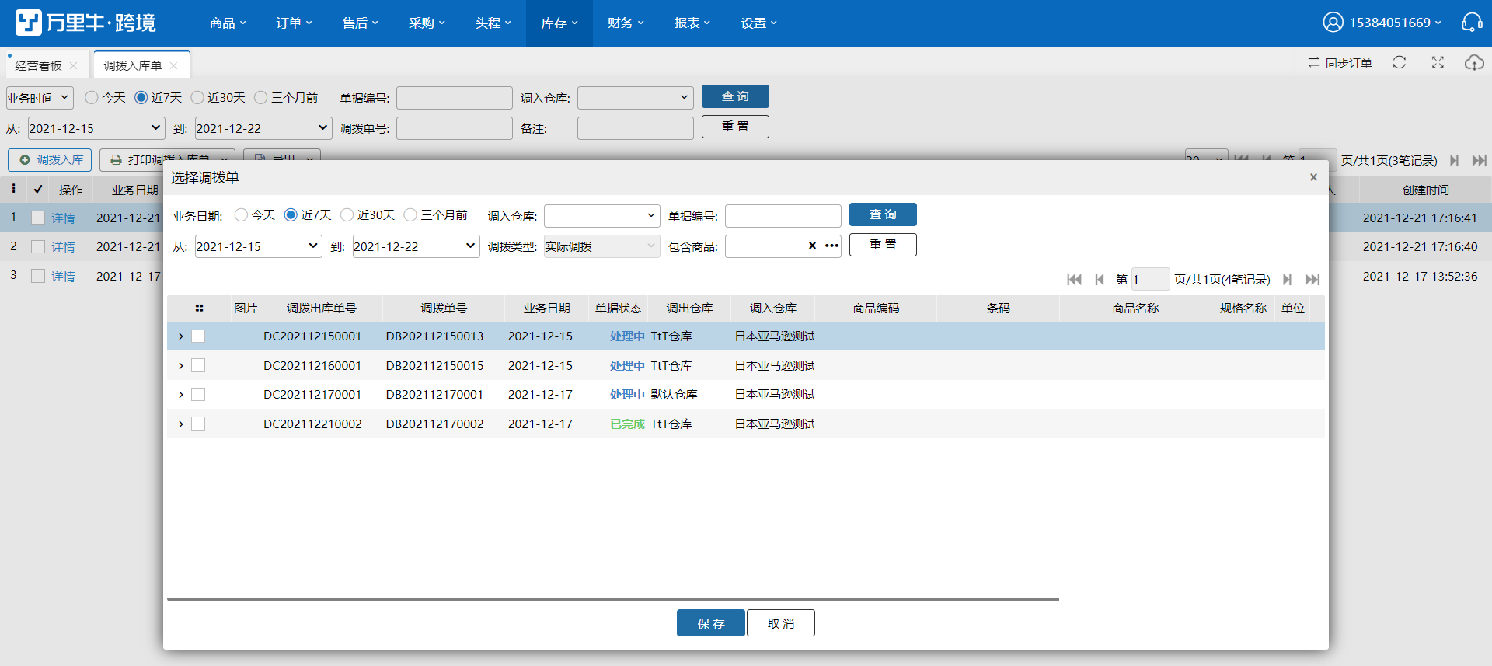Screen dimensions: 1492x666
Task: Expand row DC202112160001 details
Action: click(181, 365)
